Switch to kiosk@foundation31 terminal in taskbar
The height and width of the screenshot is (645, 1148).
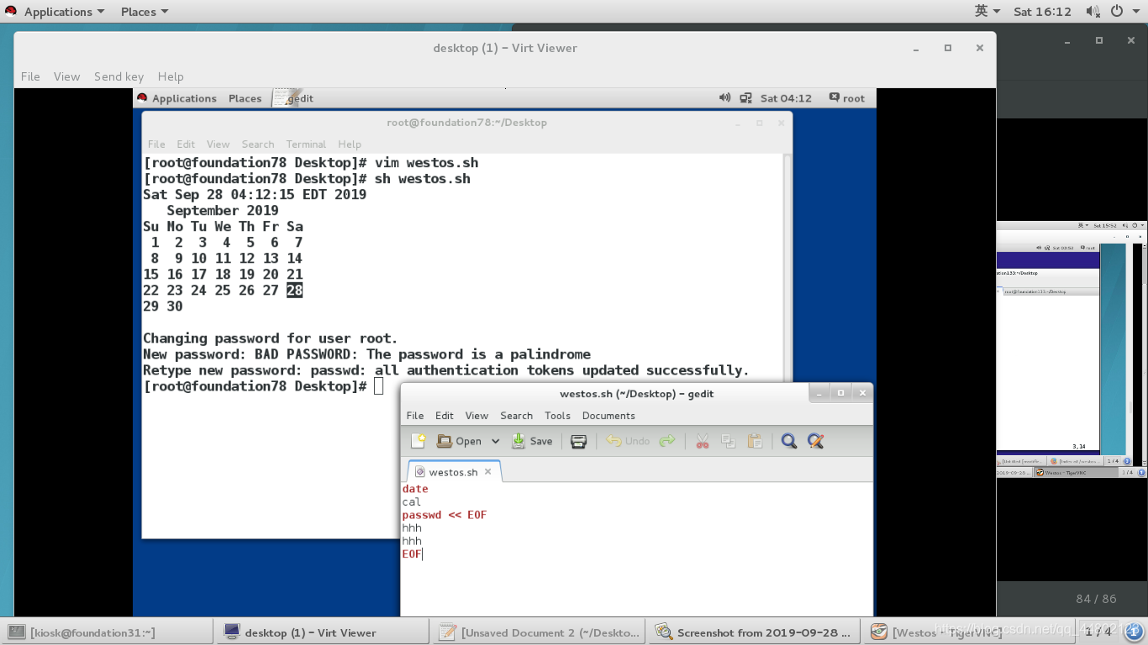[x=108, y=632]
